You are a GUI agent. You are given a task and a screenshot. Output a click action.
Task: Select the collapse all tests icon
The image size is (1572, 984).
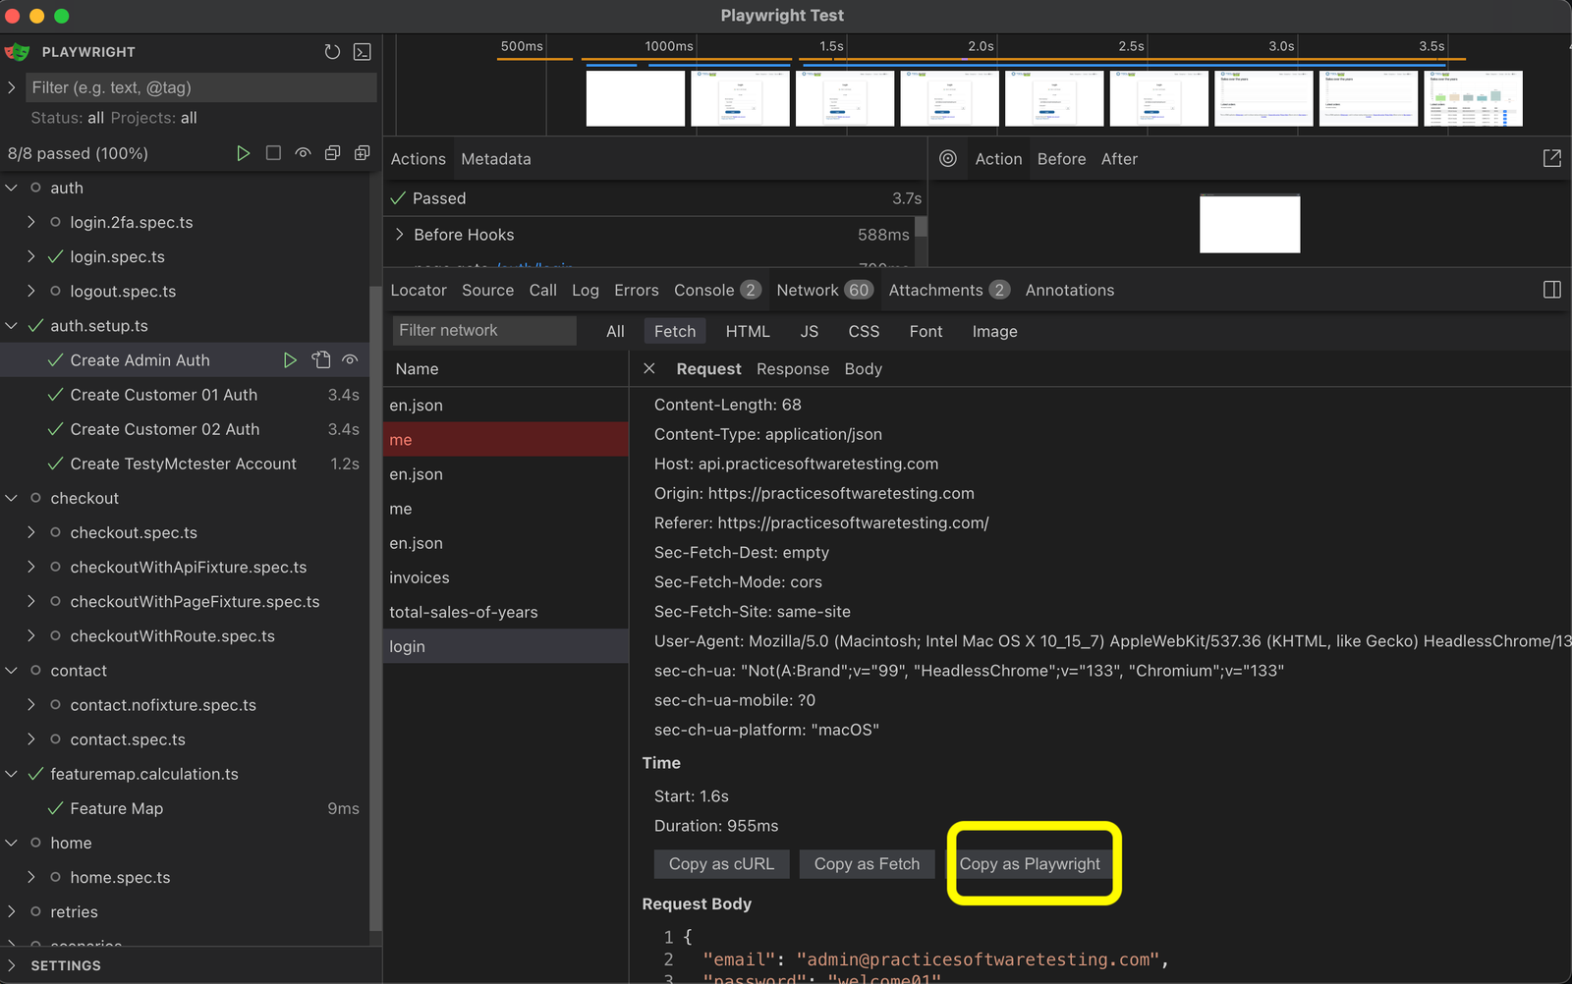[x=332, y=153]
